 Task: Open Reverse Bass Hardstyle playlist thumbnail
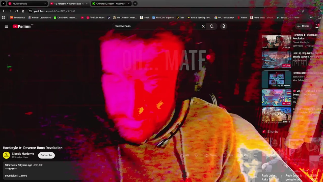[276, 79]
